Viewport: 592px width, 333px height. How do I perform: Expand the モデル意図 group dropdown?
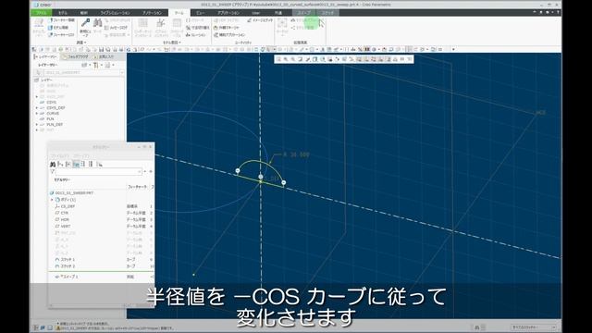tap(172, 43)
